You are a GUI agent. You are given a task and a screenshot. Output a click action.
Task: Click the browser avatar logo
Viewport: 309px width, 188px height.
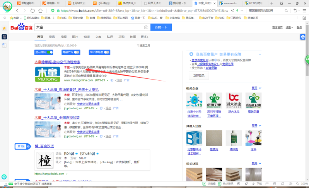[7, 6]
